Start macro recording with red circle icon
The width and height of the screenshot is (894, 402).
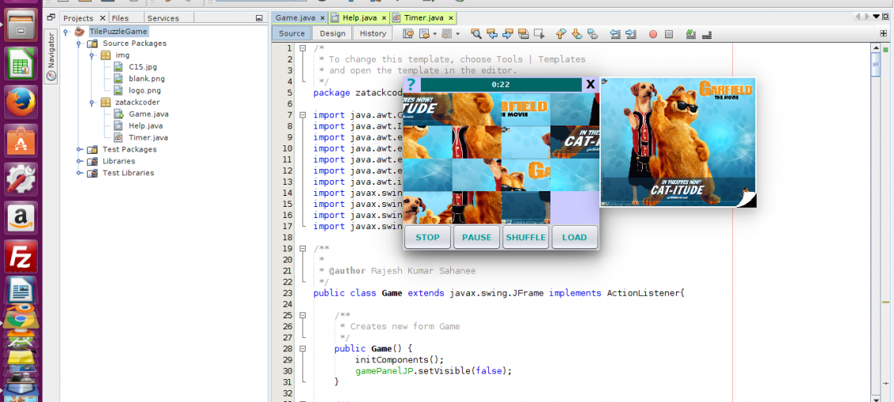tap(653, 34)
